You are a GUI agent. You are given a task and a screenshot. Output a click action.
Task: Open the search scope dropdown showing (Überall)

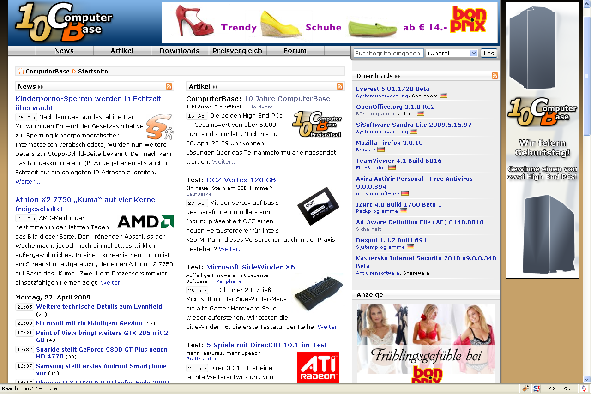[452, 53]
